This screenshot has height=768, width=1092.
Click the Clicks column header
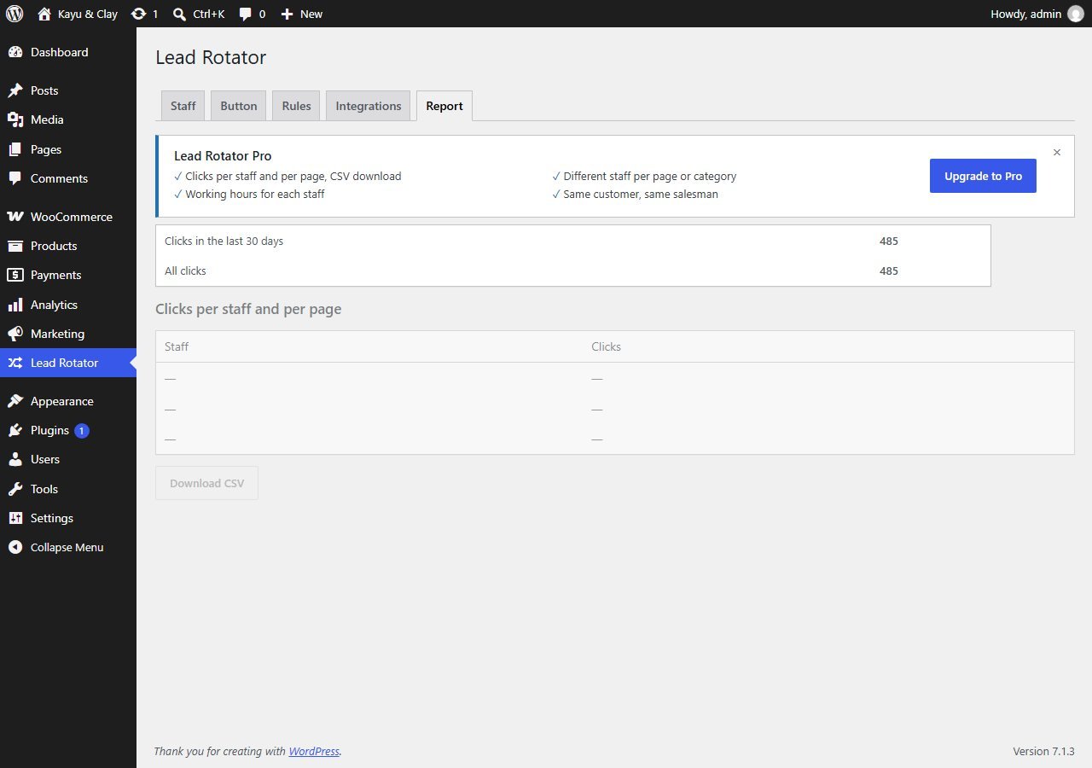pos(607,346)
